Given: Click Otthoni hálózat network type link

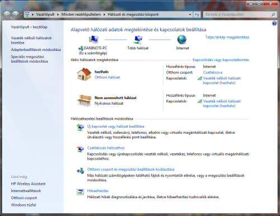Looking at the screenshot, I should [x=107, y=77].
